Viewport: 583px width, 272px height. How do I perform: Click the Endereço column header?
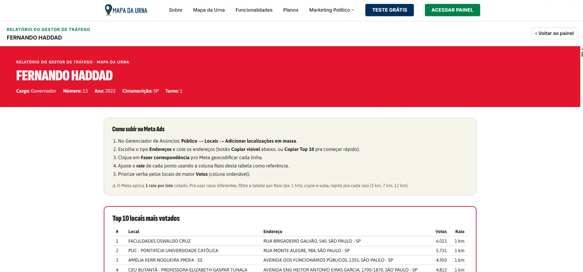273,232
